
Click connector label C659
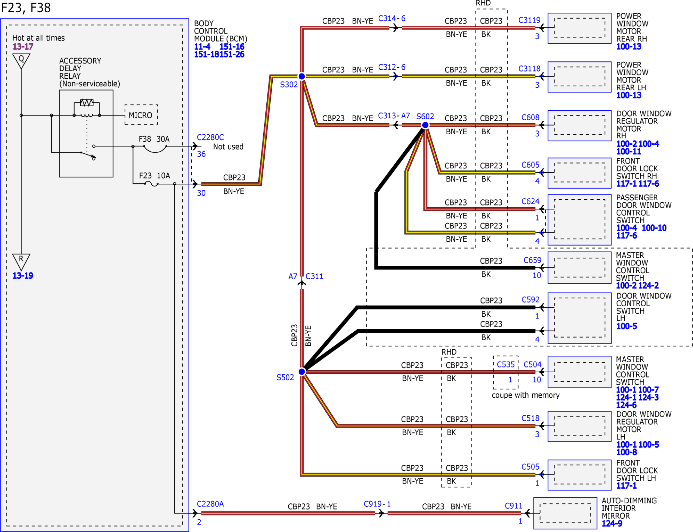532,260
